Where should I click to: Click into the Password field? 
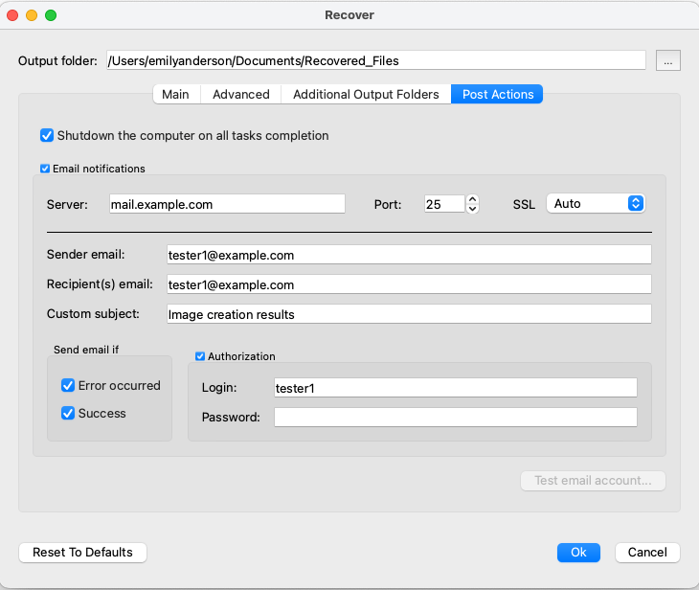click(456, 417)
